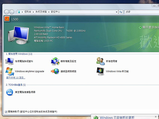The image size is (159, 119).
Task: Click the computer name L510-PC text
Action: pos(43,41)
